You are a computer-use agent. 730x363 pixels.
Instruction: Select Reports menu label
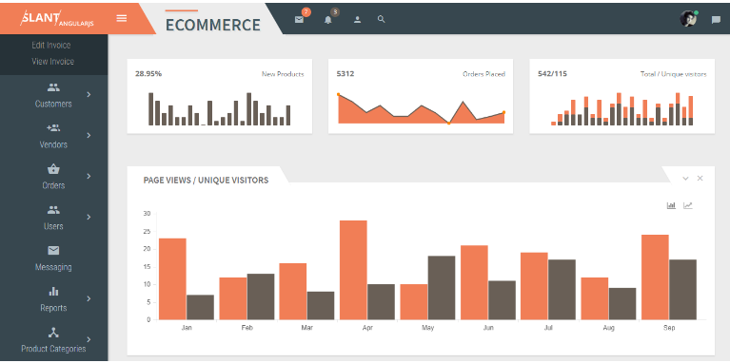(x=53, y=308)
